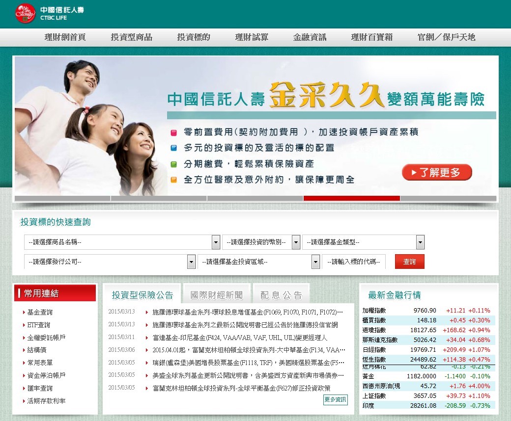Click 日經指數 market row
Screen dimensions: 511x421
click(428, 349)
